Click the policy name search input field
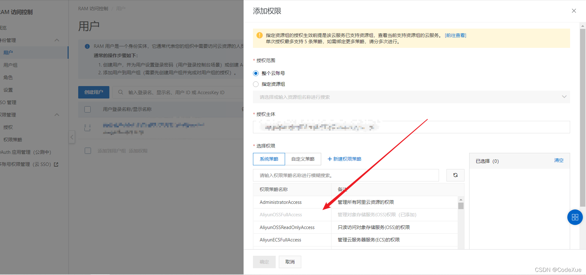The width and height of the screenshot is (586, 275). (346, 175)
